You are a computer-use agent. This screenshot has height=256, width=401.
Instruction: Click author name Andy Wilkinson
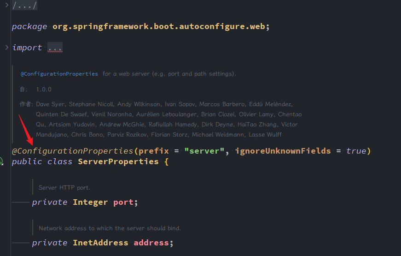[x=139, y=104]
